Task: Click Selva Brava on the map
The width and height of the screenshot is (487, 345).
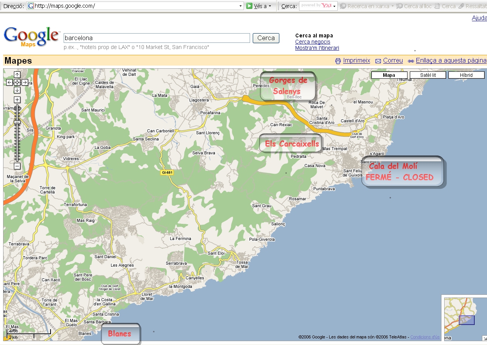Action: pyautogui.click(x=204, y=153)
